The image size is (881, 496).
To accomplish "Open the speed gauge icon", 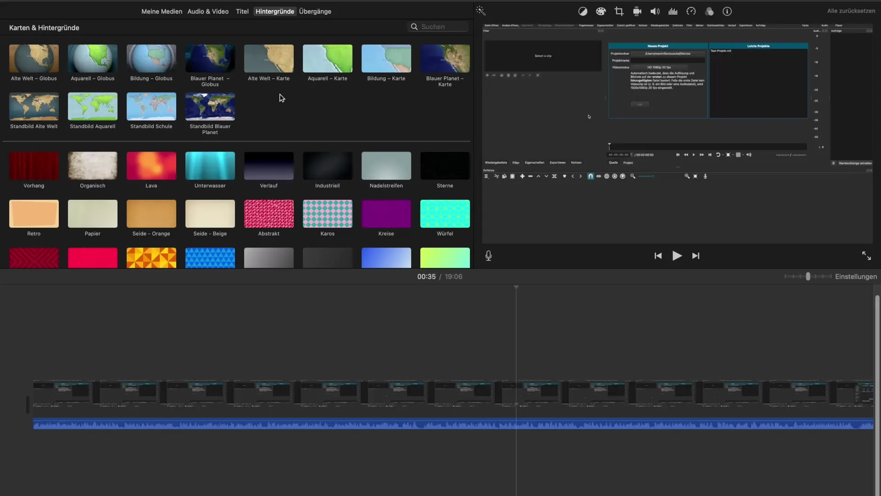I will (x=691, y=11).
